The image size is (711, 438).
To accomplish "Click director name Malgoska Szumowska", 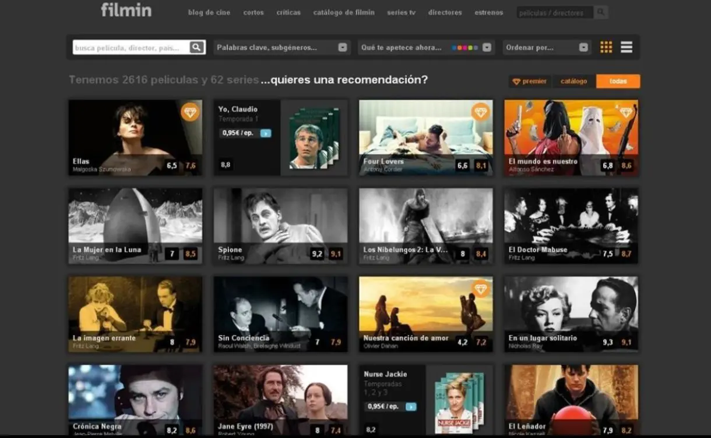I will click(101, 170).
